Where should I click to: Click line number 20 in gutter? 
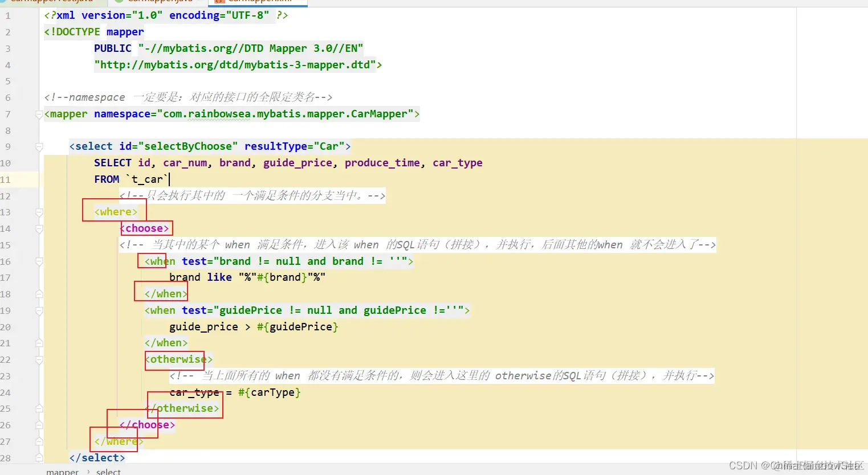(x=6, y=327)
